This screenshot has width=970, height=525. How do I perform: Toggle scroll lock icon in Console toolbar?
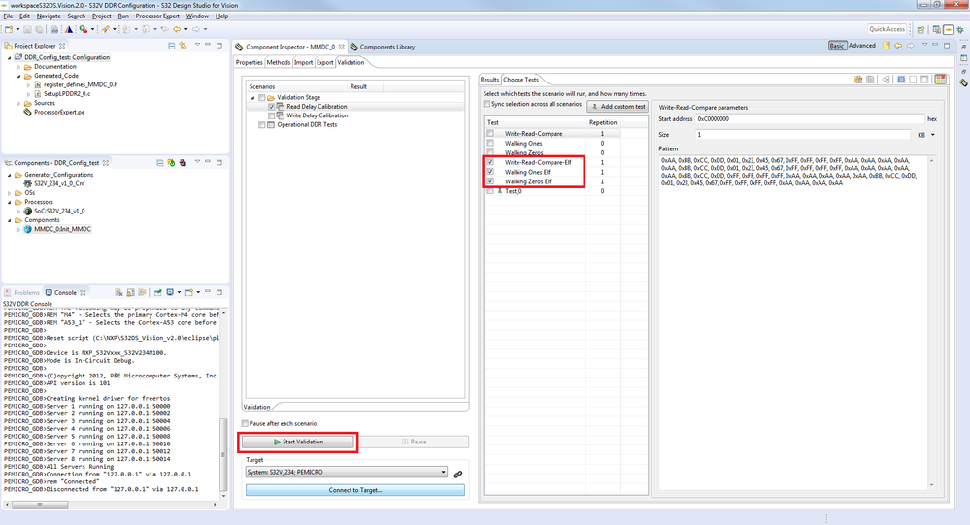[130, 292]
